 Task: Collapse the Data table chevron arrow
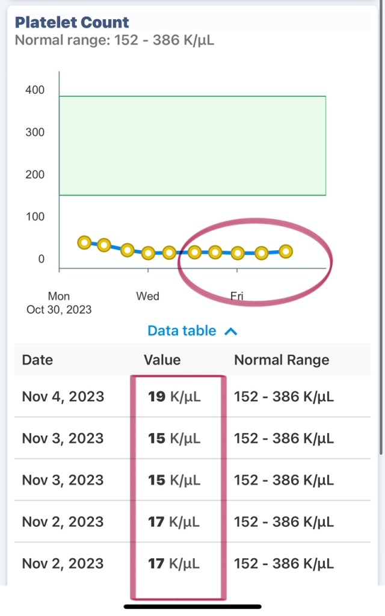click(x=231, y=331)
